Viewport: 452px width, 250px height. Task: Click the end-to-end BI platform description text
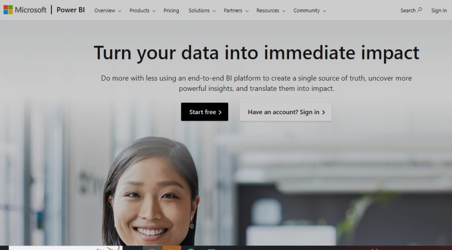(x=256, y=83)
